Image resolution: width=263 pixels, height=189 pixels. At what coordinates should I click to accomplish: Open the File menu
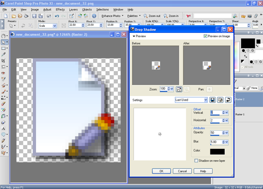(5, 10)
